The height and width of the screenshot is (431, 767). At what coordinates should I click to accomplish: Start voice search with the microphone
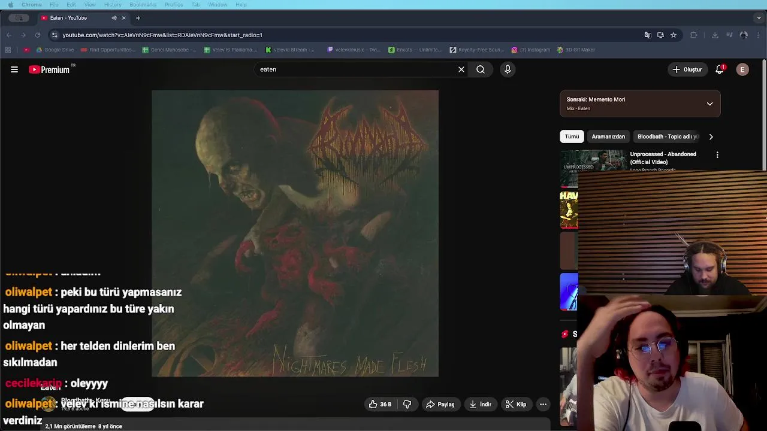point(508,69)
